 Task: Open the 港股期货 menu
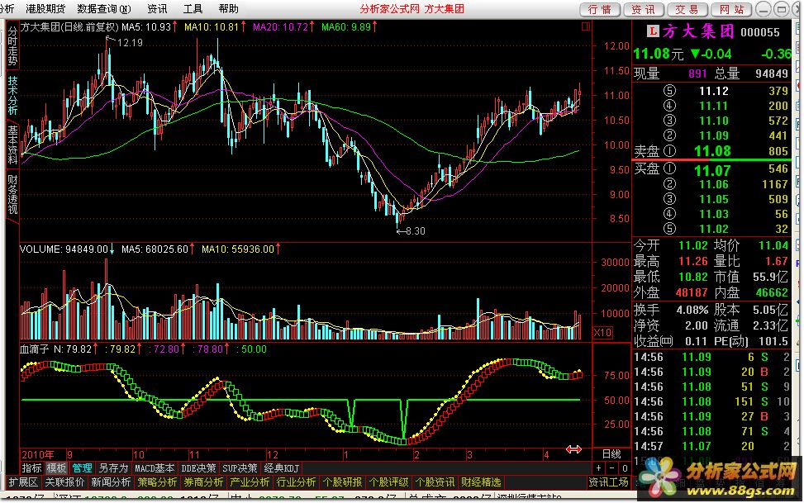[x=45, y=9]
